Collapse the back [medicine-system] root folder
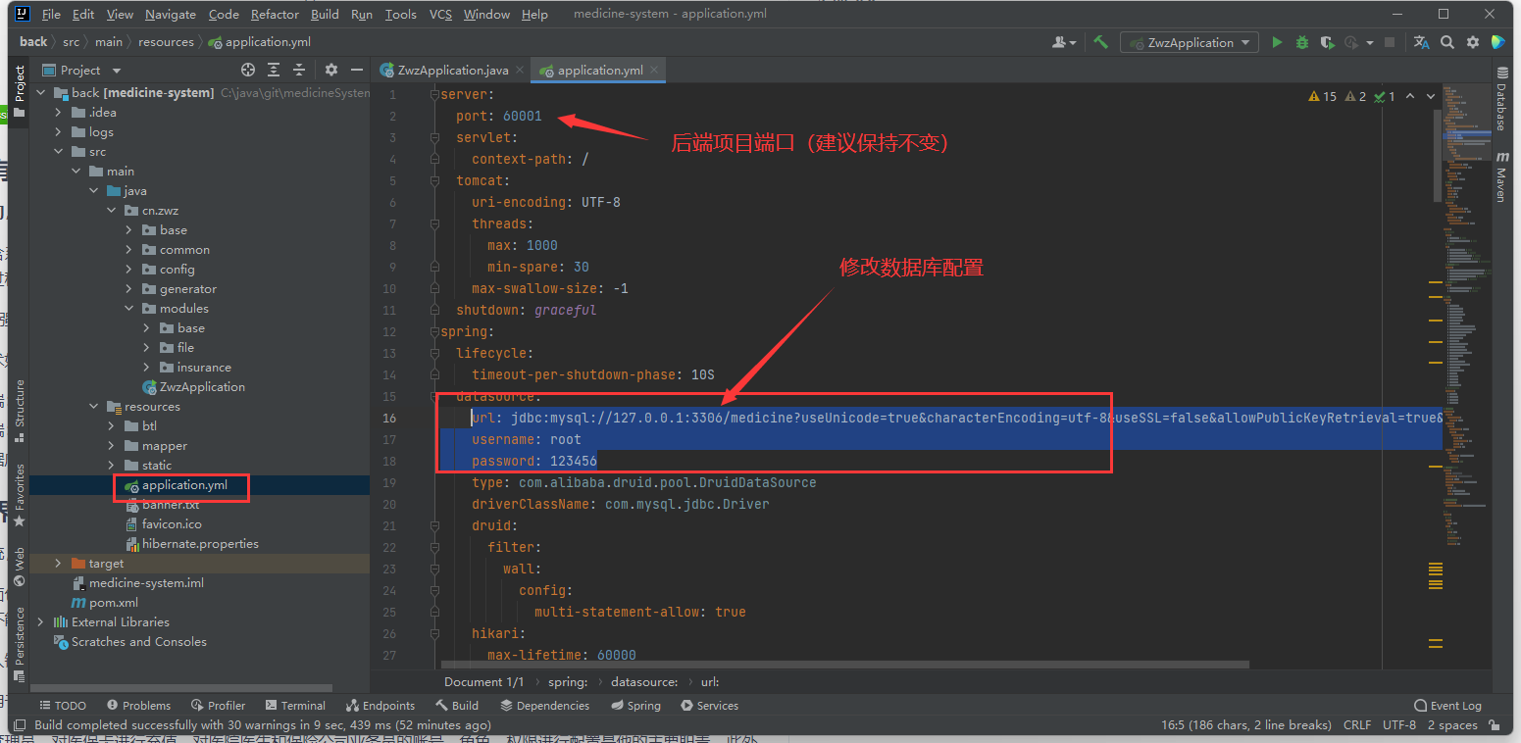 pos(41,92)
